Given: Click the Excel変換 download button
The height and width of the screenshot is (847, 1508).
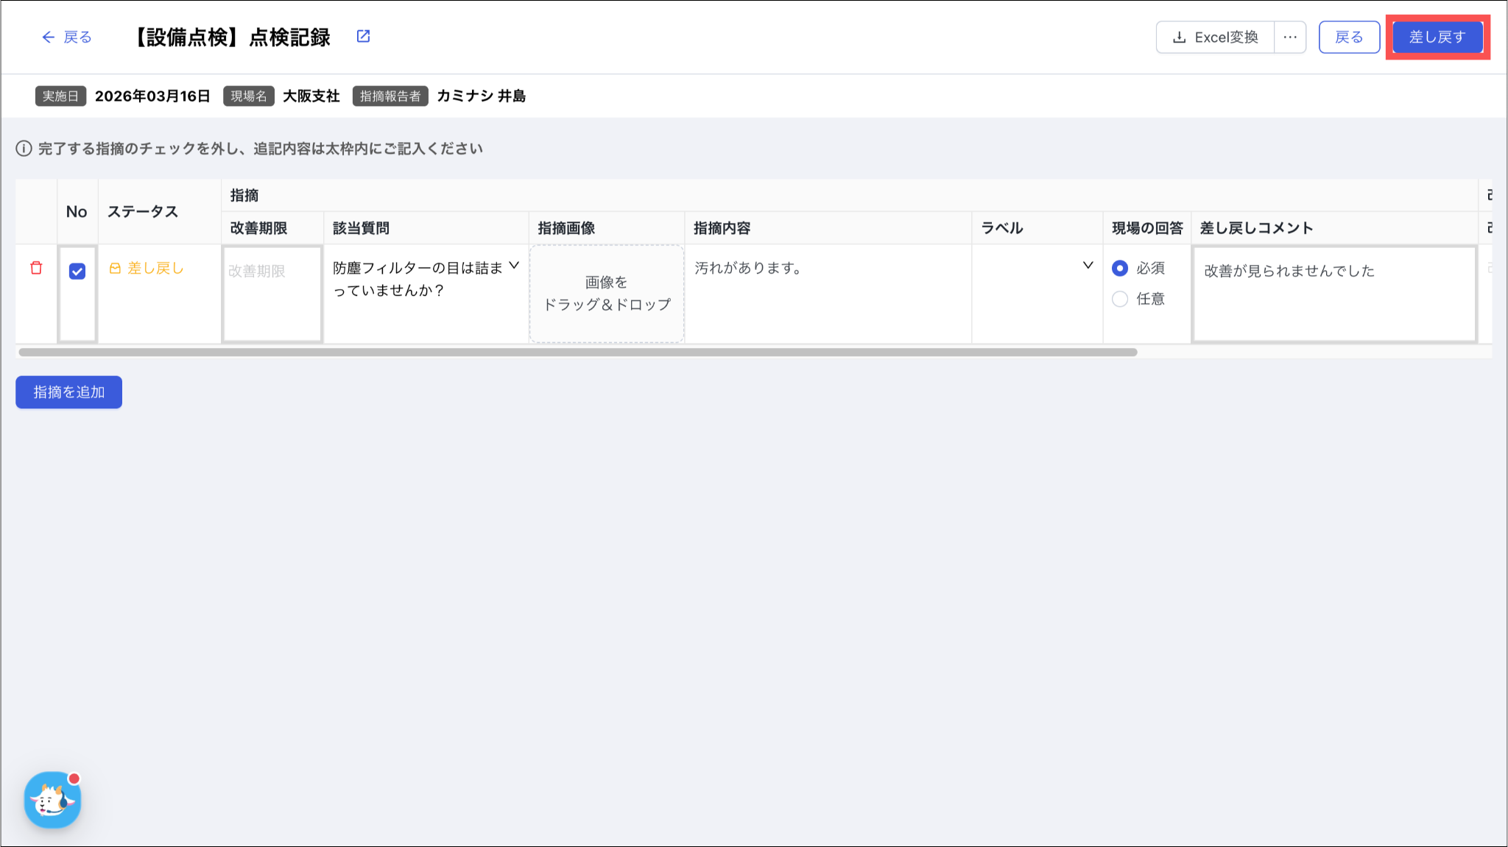Looking at the screenshot, I should coord(1215,37).
